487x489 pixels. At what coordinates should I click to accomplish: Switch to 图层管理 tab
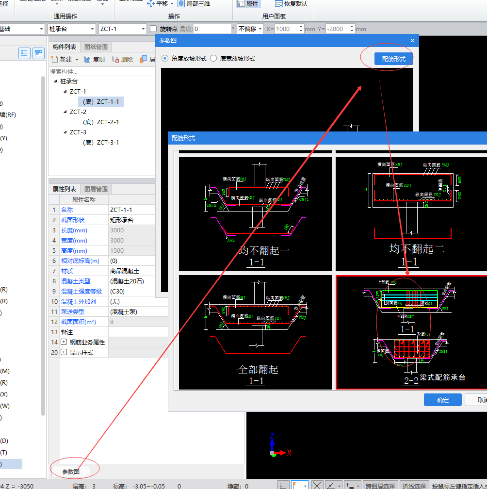[x=96, y=189]
